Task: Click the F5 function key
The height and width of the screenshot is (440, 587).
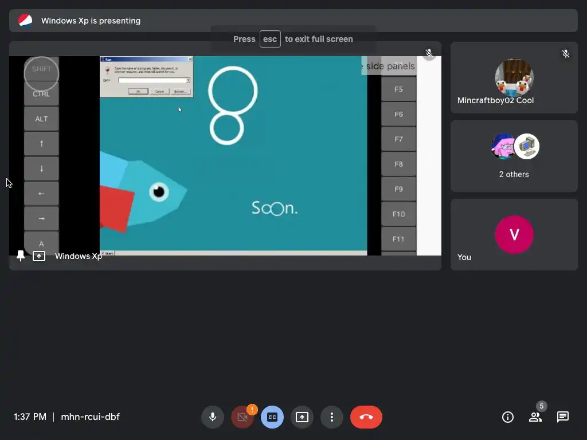Action: pyautogui.click(x=399, y=89)
